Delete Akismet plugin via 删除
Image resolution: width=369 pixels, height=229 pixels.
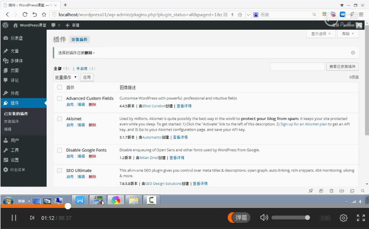(92, 125)
